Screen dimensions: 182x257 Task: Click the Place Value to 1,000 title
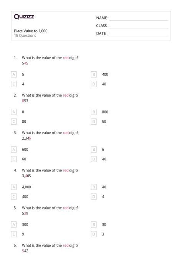31,31
